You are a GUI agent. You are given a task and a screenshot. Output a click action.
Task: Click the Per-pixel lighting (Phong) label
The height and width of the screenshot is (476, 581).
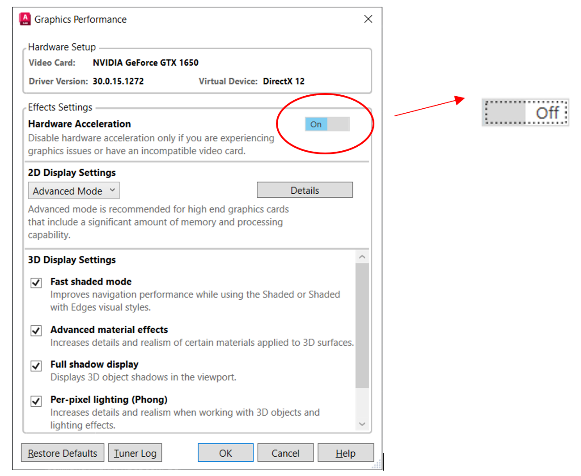[x=109, y=399]
